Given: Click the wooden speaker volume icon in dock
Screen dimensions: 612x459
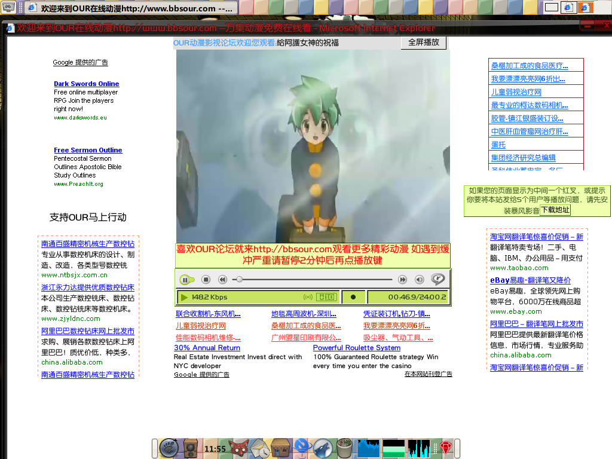Looking at the screenshot, I should pos(191,448).
